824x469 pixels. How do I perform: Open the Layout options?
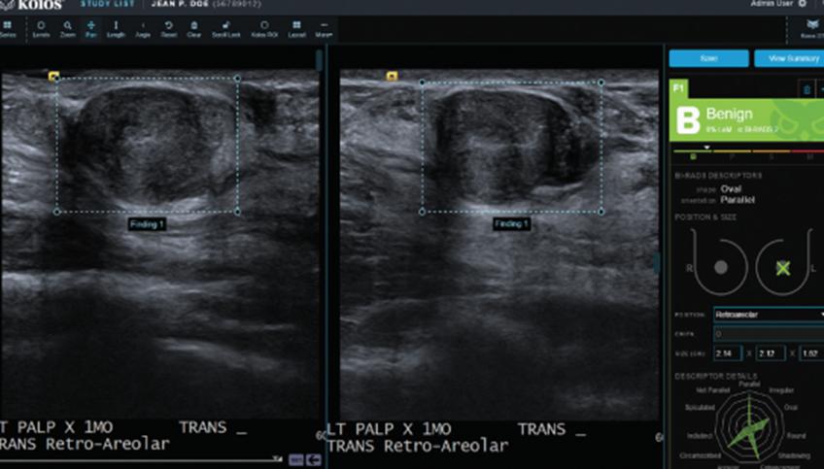pos(296,28)
